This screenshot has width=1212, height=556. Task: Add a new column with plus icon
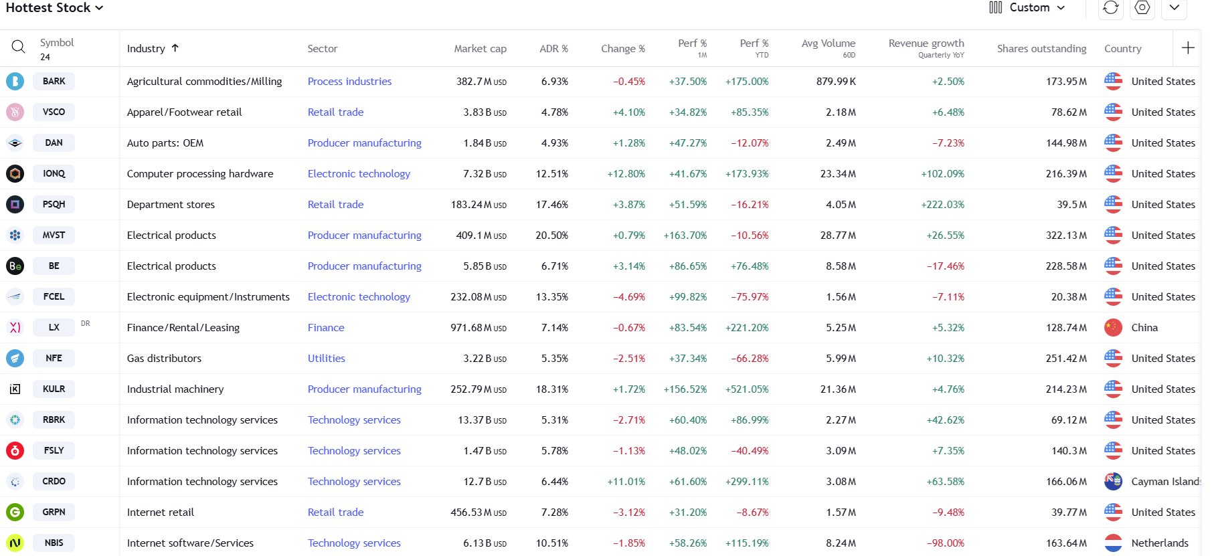click(1188, 48)
